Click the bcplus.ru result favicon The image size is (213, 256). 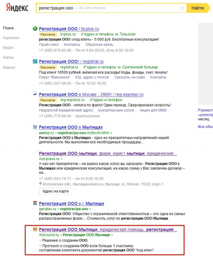(x=35, y=28)
